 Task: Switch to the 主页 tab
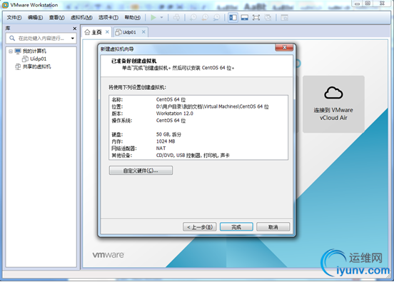[97, 32]
